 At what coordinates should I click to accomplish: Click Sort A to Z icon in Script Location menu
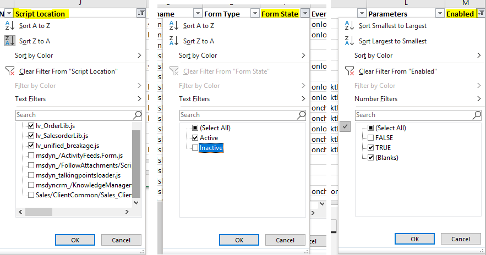click(x=10, y=26)
